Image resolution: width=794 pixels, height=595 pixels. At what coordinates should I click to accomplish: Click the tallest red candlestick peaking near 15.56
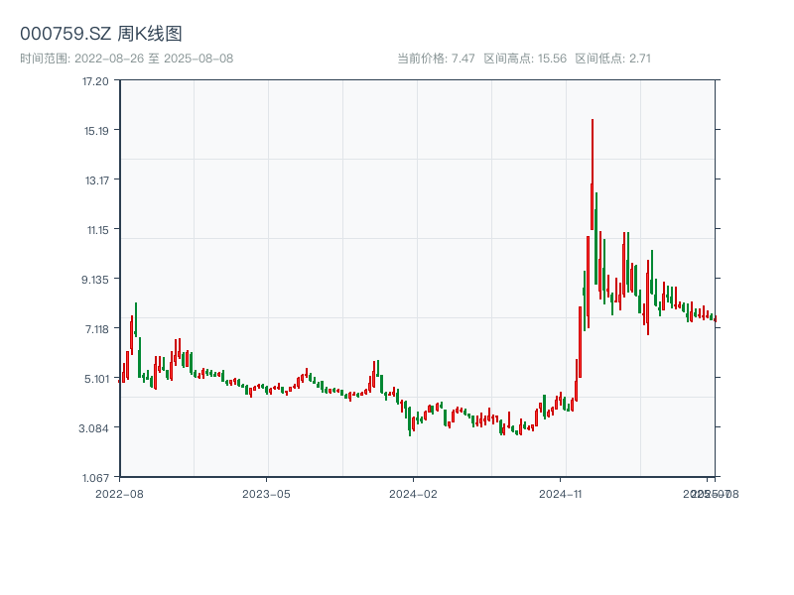pos(592,175)
